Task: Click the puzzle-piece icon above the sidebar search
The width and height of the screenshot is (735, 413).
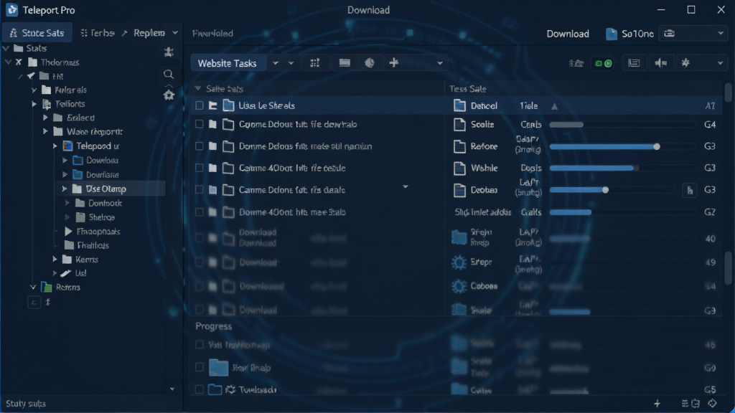Action: tap(169, 52)
